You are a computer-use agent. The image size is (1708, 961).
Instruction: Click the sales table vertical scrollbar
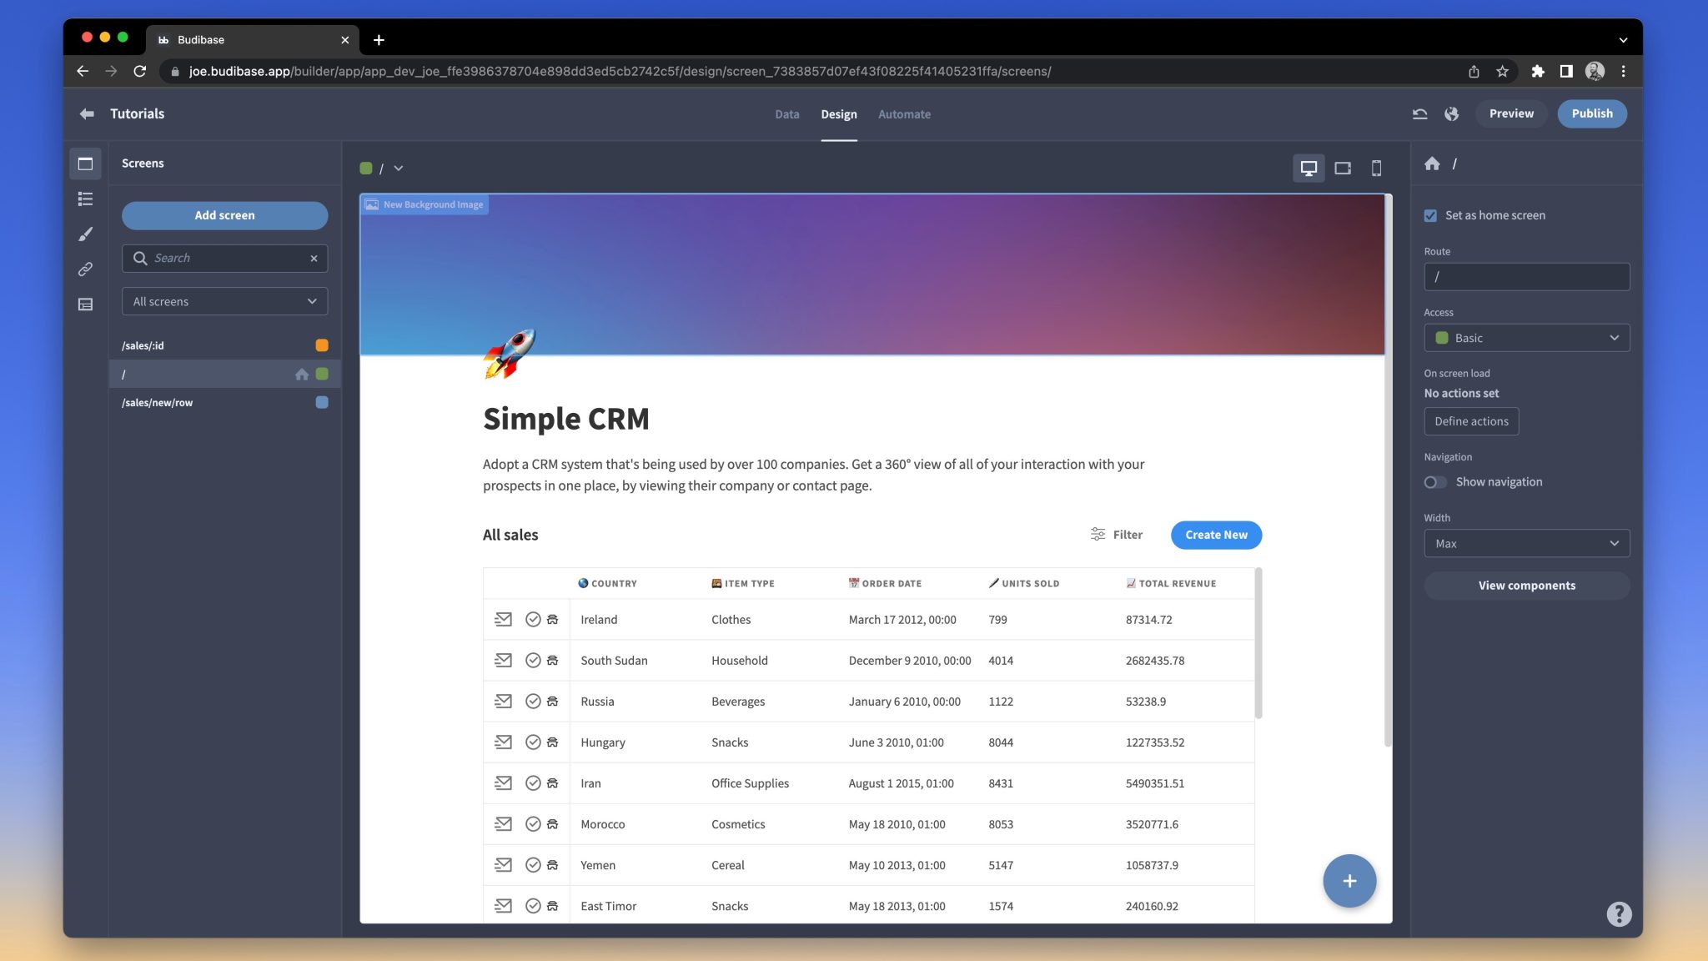pyautogui.click(x=1258, y=643)
